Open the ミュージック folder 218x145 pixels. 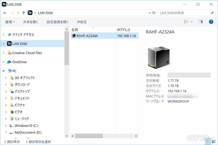click(x=20, y=119)
